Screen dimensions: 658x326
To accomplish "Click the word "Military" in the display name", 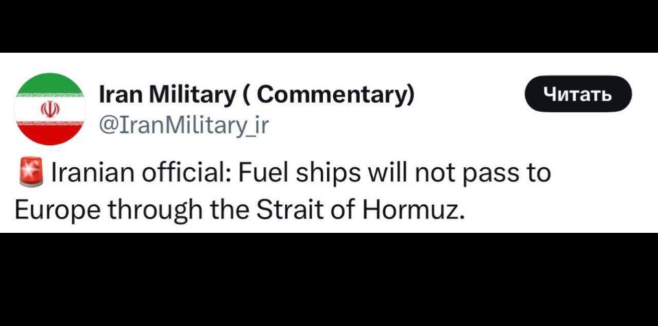I will [x=193, y=96].
